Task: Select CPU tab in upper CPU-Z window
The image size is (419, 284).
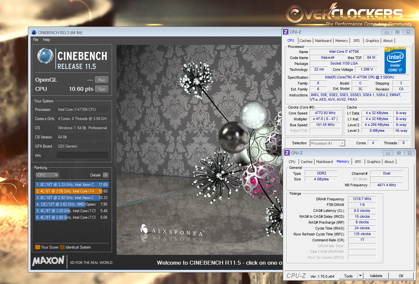Action: (291, 40)
